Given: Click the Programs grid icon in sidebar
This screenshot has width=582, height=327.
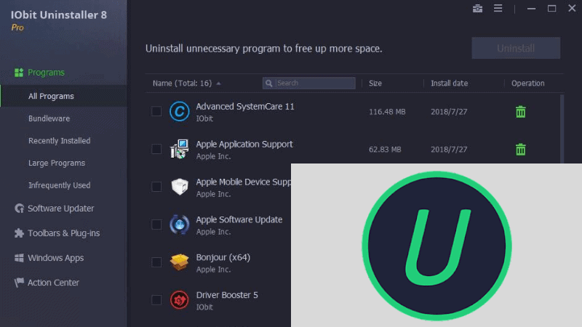Looking at the screenshot, I should pyautogui.click(x=19, y=72).
